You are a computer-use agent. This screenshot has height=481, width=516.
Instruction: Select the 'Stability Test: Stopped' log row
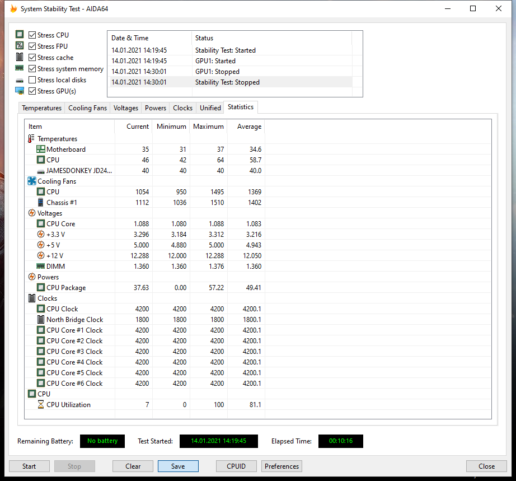click(230, 82)
